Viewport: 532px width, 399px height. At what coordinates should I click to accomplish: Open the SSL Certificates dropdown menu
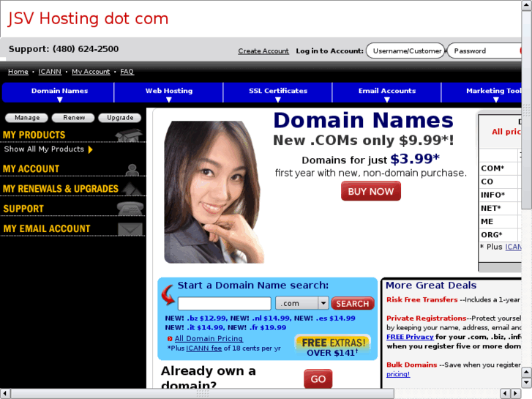(278, 92)
